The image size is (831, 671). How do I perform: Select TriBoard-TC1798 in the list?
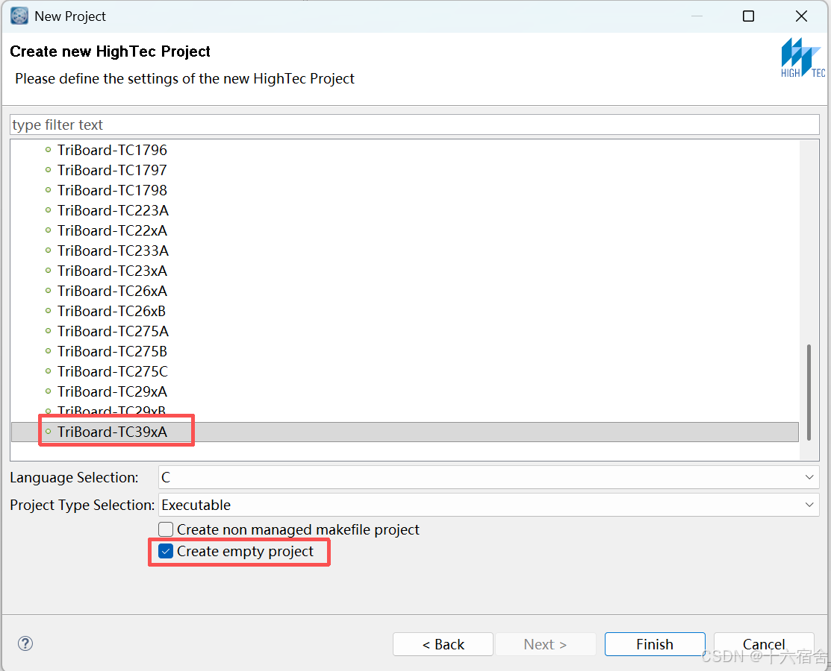click(112, 191)
